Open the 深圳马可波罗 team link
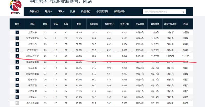The width and height of the screenshot is (205, 107). click(x=33, y=56)
